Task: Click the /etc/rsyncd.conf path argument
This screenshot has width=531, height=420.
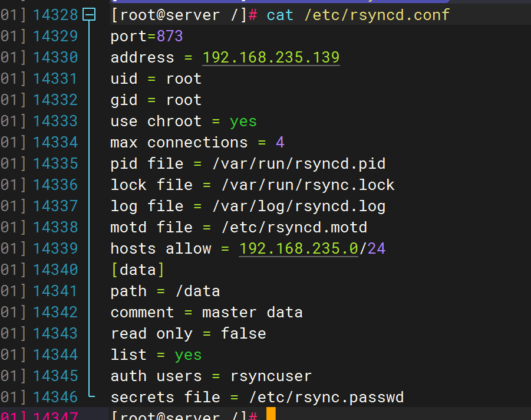Action: click(377, 15)
